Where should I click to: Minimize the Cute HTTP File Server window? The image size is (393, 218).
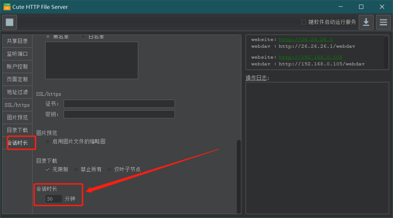pyautogui.click(x=341, y=7)
